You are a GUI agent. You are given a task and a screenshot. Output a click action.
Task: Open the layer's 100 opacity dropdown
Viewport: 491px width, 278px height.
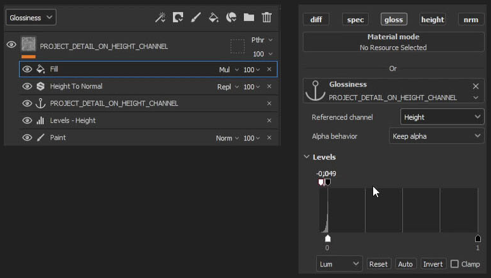tap(262, 54)
